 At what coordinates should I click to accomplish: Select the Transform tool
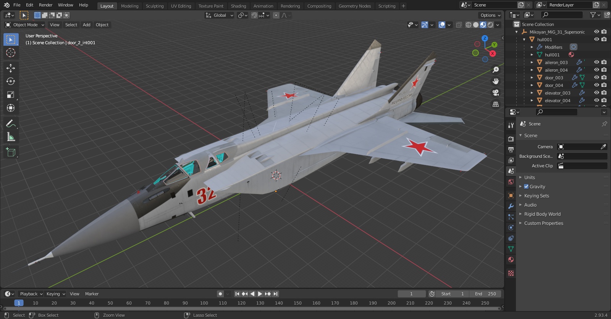[11, 108]
